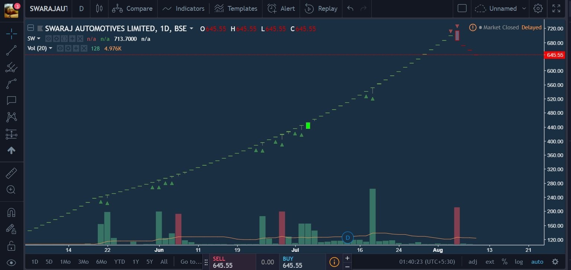Image resolution: width=571 pixels, height=270 pixels.
Task: Toggle visibility of Vol (20) indicator
Action: (x=60, y=48)
